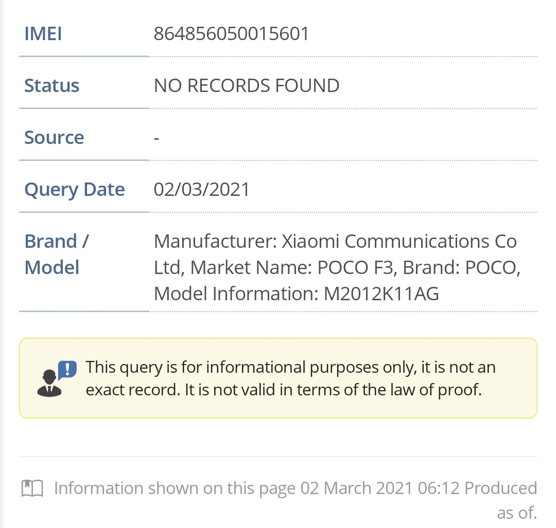The image size is (556, 528).
Task: Select the model code M2012K11AG
Action: (x=381, y=294)
